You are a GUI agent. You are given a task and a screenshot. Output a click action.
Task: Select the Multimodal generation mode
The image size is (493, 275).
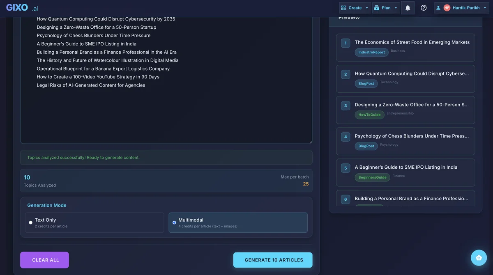(x=238, y=222)
